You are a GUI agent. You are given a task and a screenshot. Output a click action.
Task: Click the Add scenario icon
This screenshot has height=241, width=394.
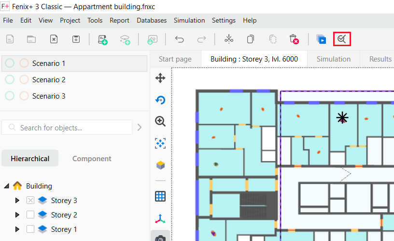click(102, 39)
